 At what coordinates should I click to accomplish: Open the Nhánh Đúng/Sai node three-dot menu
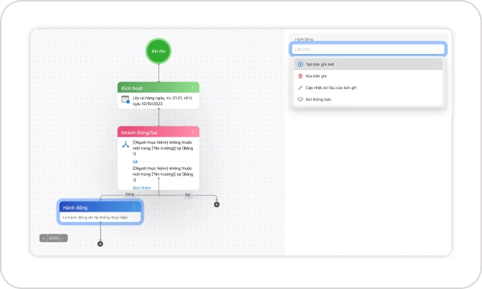pos(192,132)
